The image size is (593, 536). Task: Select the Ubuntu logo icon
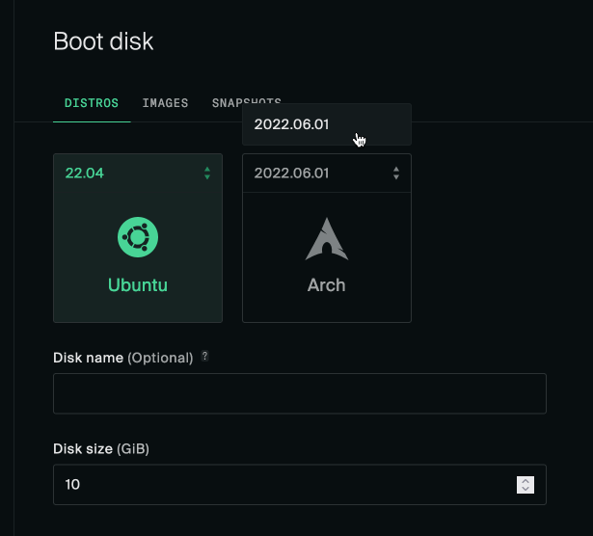pos(138,237)
